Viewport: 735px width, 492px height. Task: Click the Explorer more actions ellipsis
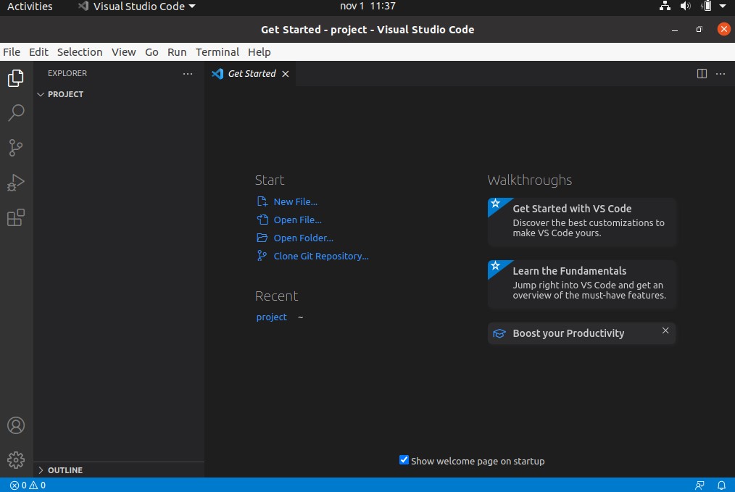[188, 74]
